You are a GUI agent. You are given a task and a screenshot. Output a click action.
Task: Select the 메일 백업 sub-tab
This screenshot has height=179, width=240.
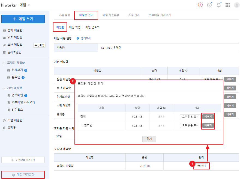75,27
